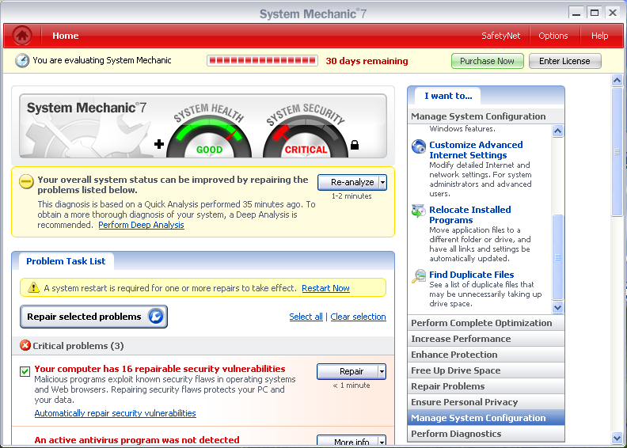Expand Free Up Drive Space section
This screenshot has height=448, width=627.
click(x=486, y=370)
